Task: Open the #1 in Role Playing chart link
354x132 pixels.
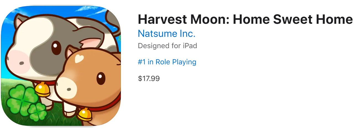Action: (x=167, y=62)
